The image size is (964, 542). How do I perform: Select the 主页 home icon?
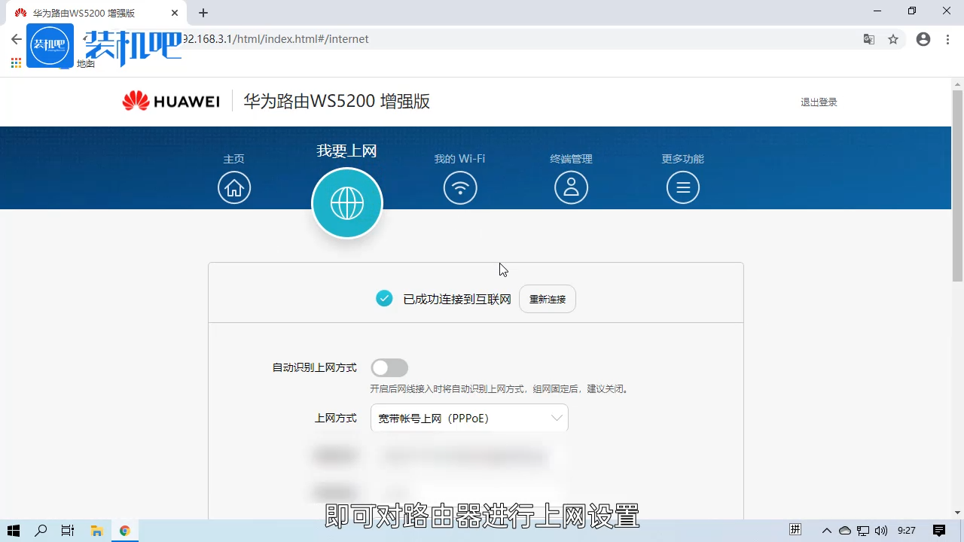234,187
